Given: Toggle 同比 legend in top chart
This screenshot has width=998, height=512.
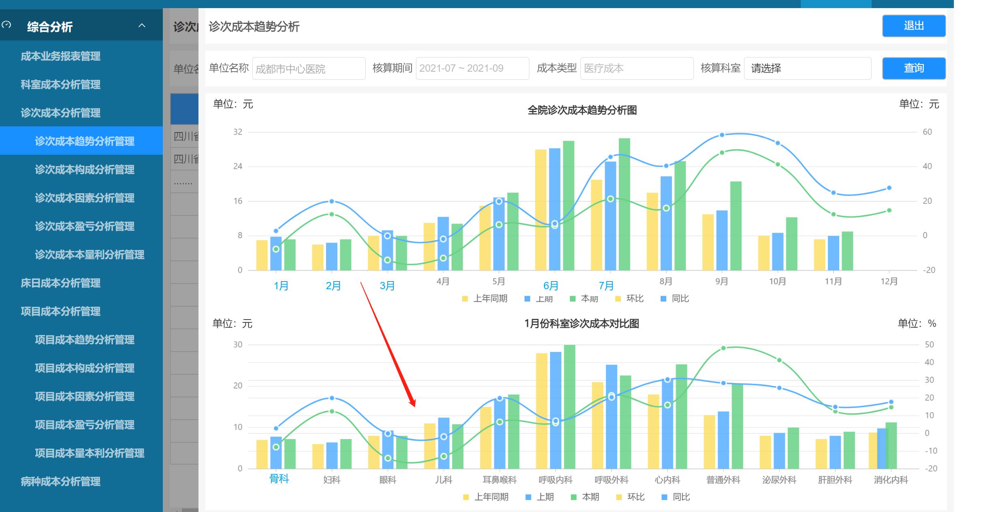Looking at the screenshot, I should tap(675, 299).
